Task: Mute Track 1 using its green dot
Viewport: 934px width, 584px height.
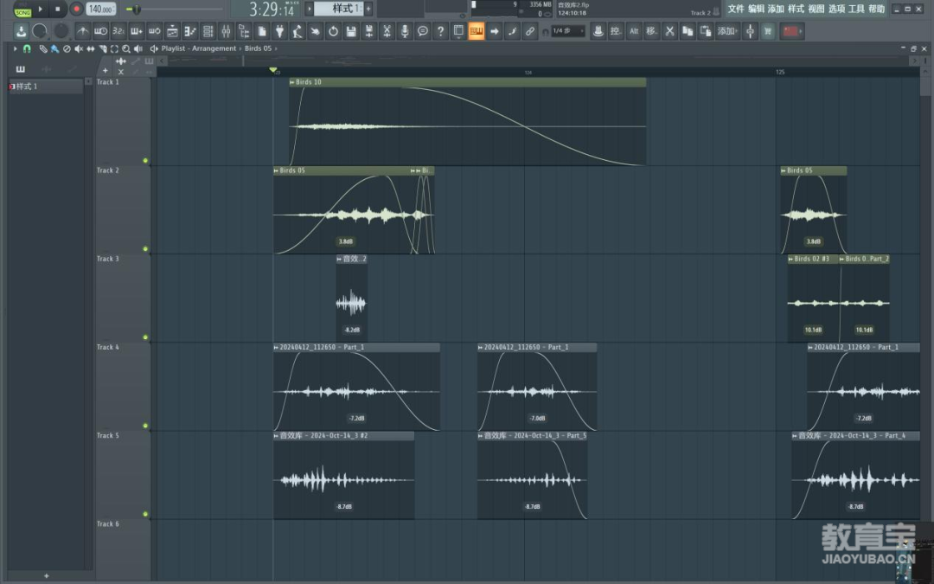Action: (x=145, y=161)
